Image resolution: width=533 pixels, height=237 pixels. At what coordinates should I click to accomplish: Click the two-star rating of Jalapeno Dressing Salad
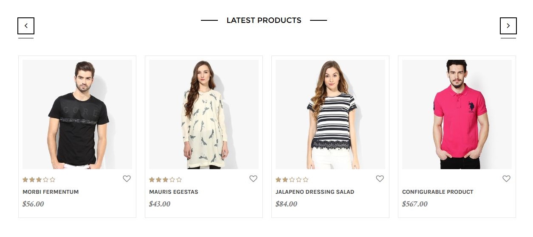point(292,180)
